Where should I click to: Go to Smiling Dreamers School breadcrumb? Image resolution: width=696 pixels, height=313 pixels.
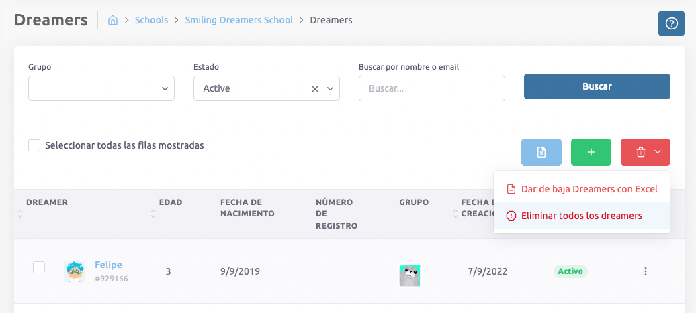click(238, 20)
